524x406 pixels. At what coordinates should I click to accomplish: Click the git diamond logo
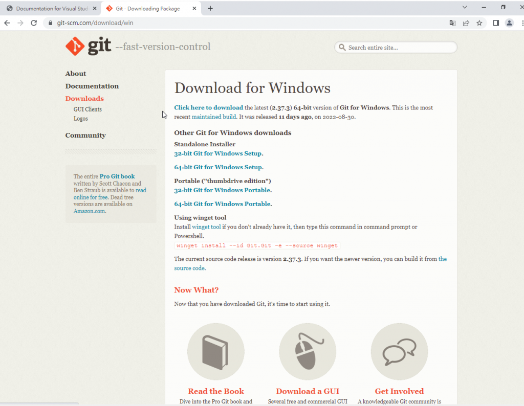click(x=75, y=46)
